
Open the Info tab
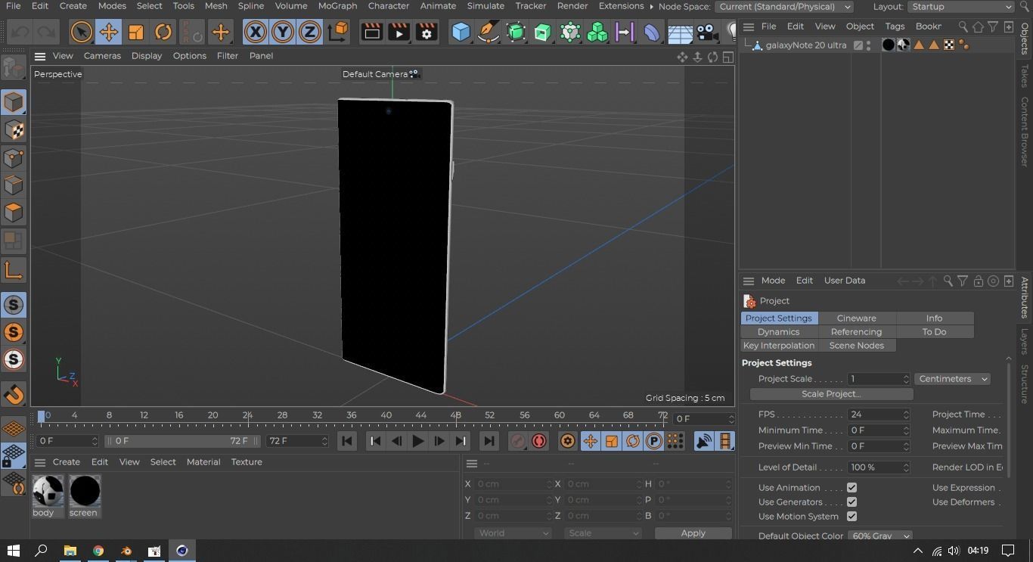(x=934, y=318)
